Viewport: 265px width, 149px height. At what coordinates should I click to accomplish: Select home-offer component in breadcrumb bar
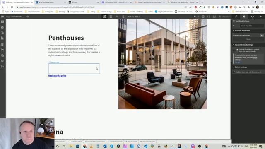(95, 142)
